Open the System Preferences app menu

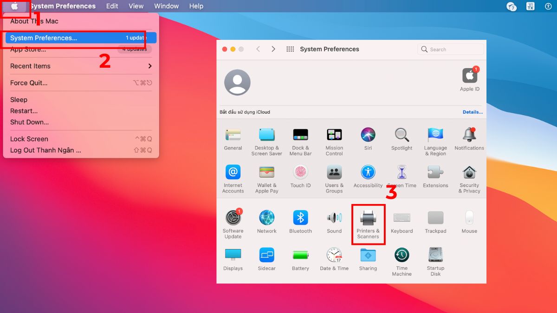click(63, 6)
